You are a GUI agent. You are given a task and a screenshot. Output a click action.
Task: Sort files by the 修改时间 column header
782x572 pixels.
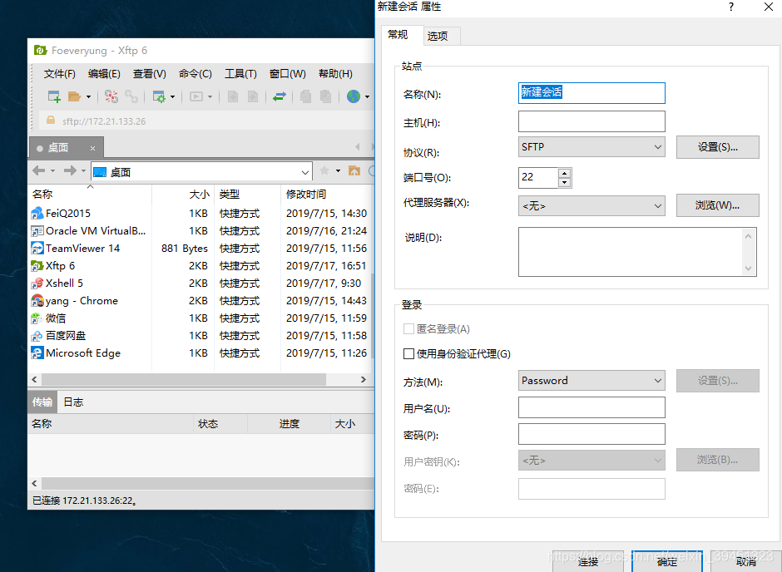pos(327,195)
